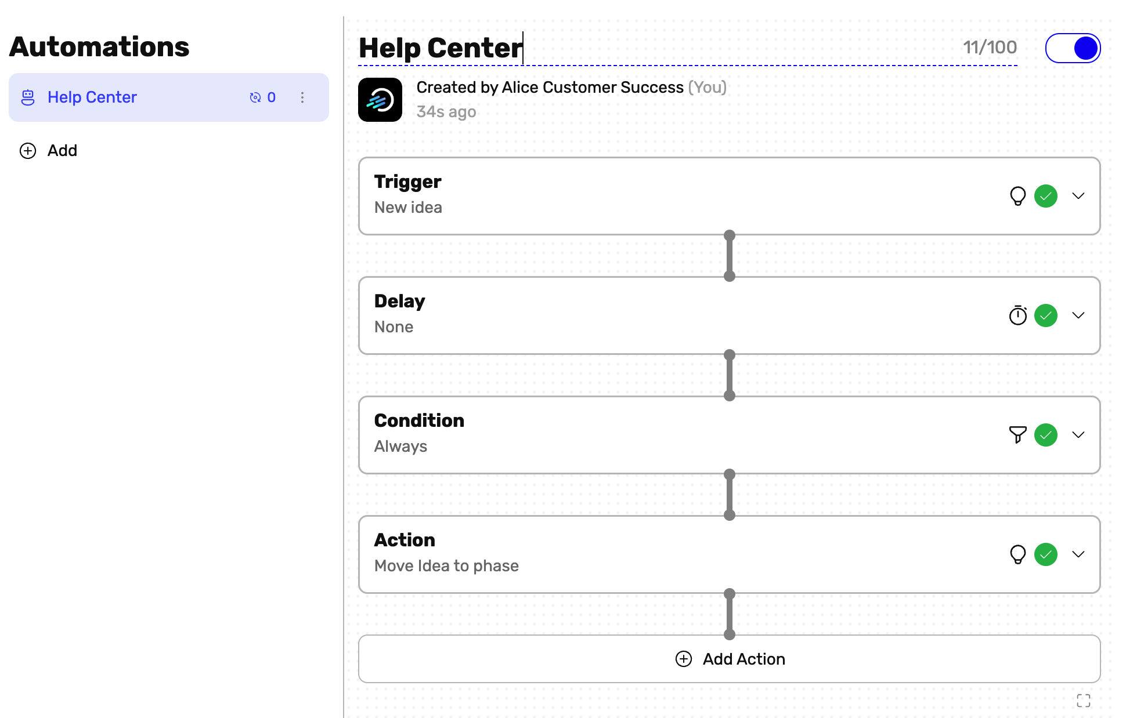Image resolution: width=1126 pixels, height=718 pixels.
Task: Click the green check status on Condition
Action: tap(1046, 435)
